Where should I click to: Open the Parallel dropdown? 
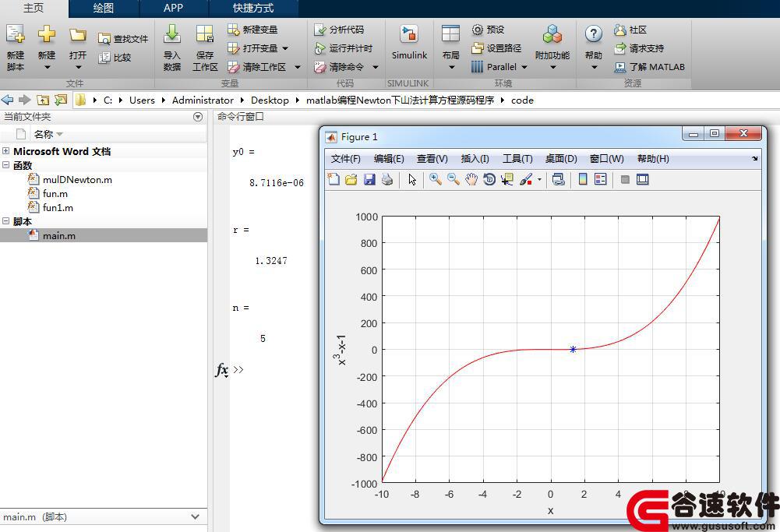click(x=524, y=67)
